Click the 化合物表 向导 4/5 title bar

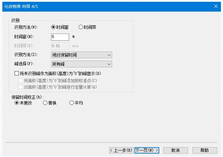pyautogui.click(x=103, y=6)
